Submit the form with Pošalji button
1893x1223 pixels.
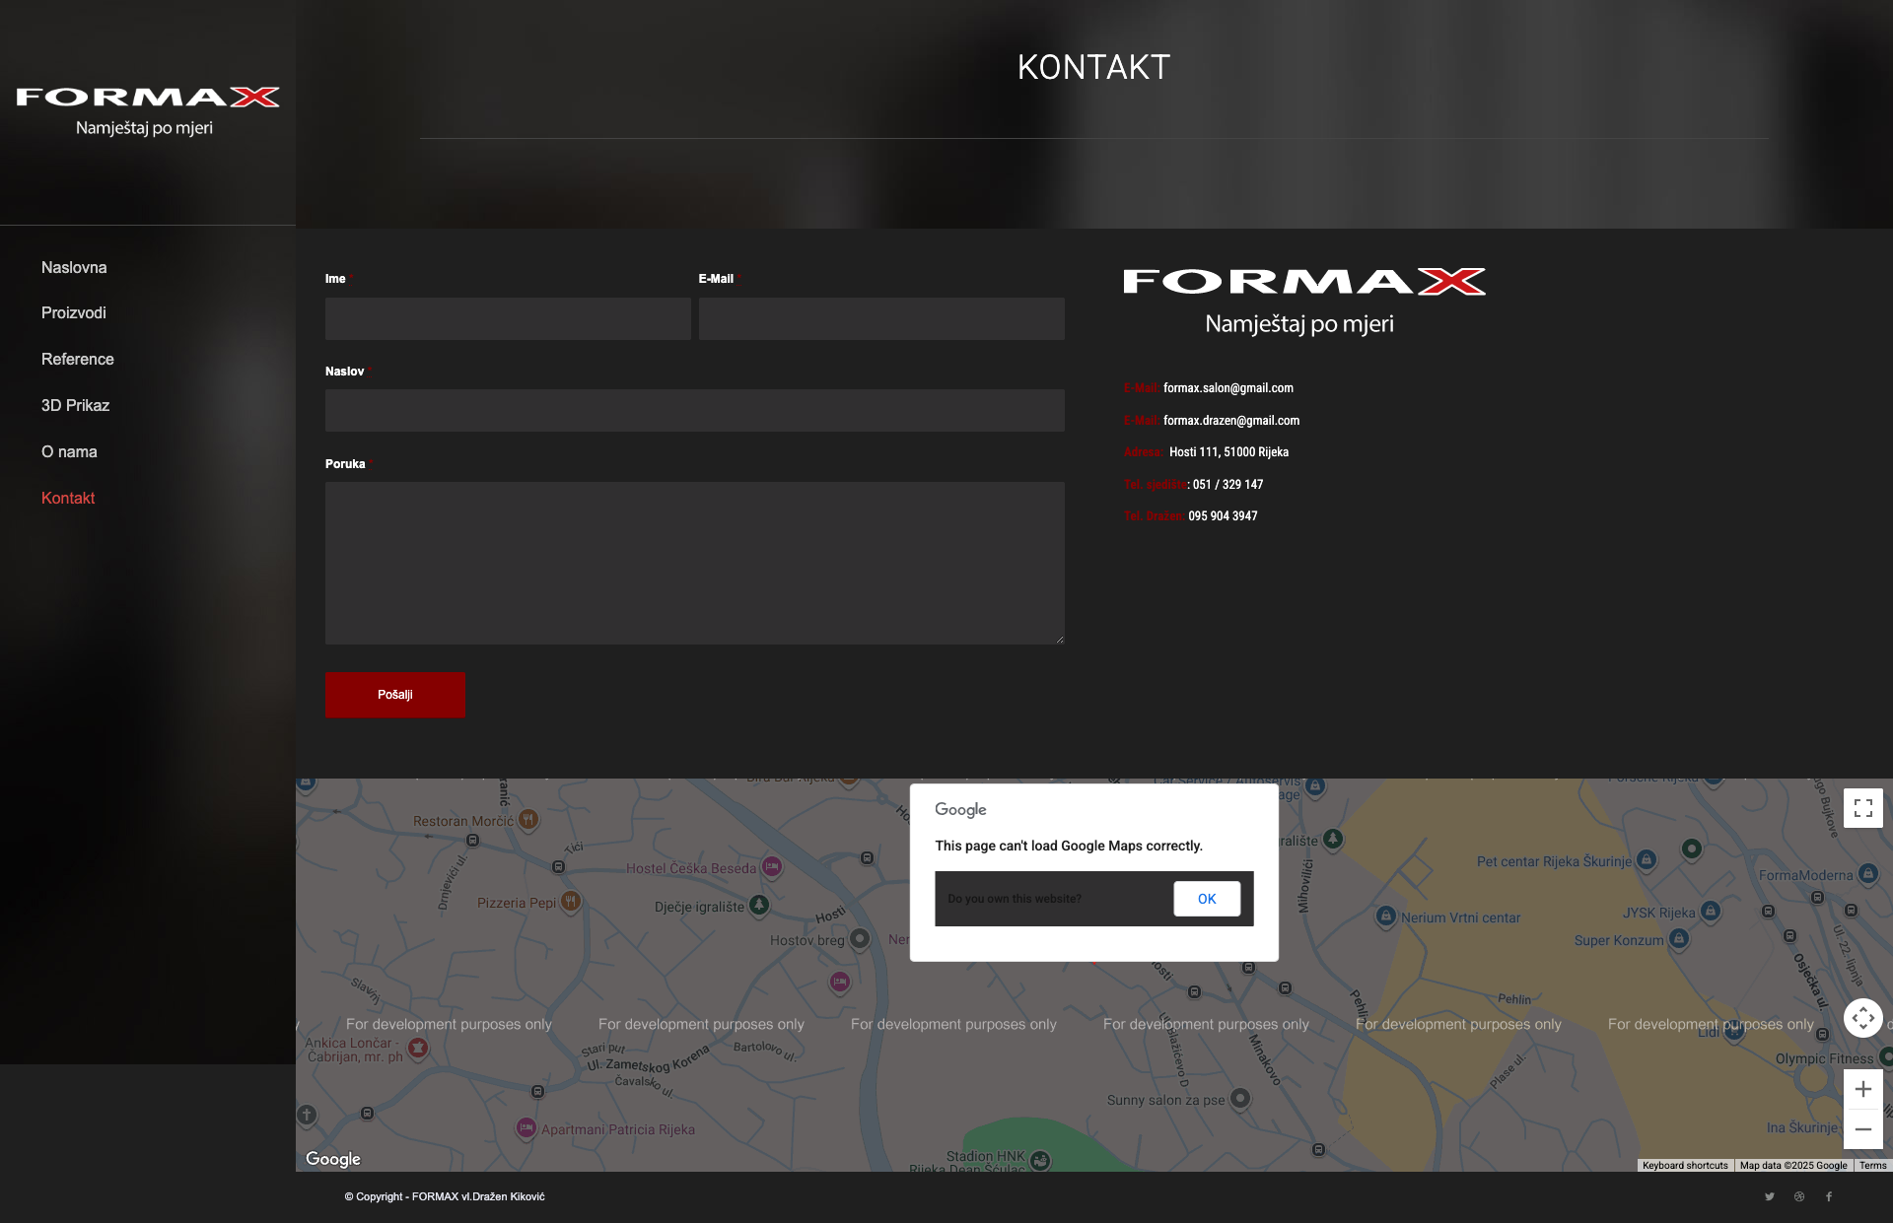394,695
